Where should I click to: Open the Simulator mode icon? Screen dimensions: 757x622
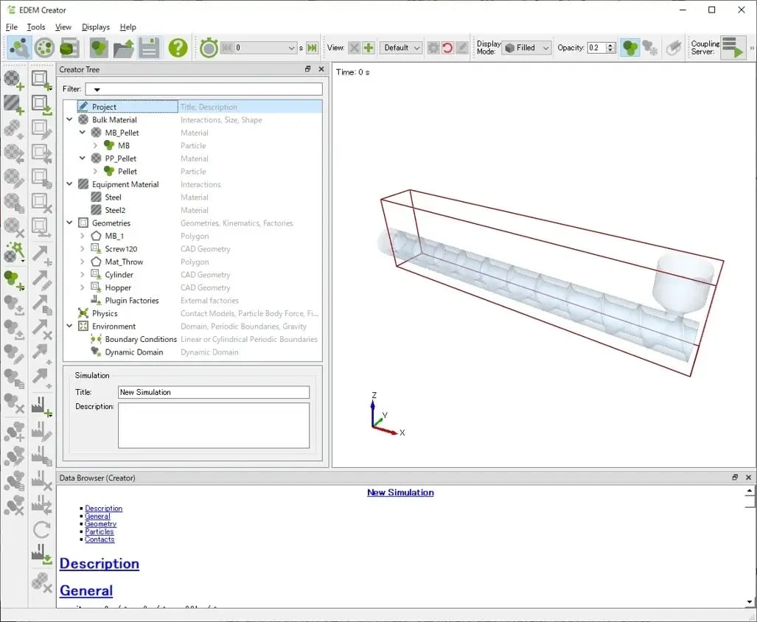point(44,48)
